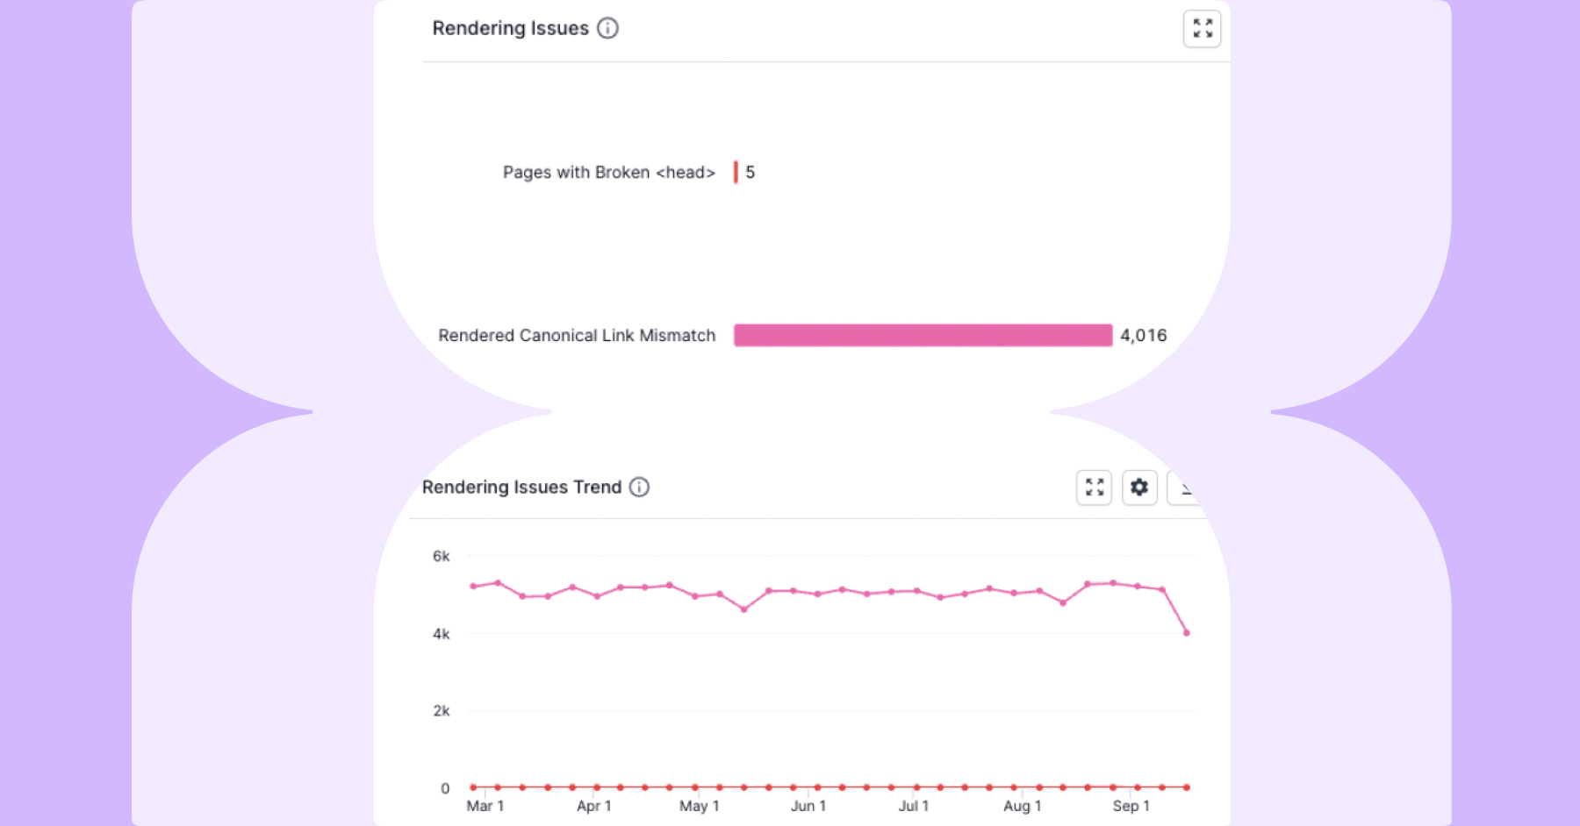Click the Rendering Issues Trend title
The height and width of the screenshot is (826, 1580).
coord(521,487)
